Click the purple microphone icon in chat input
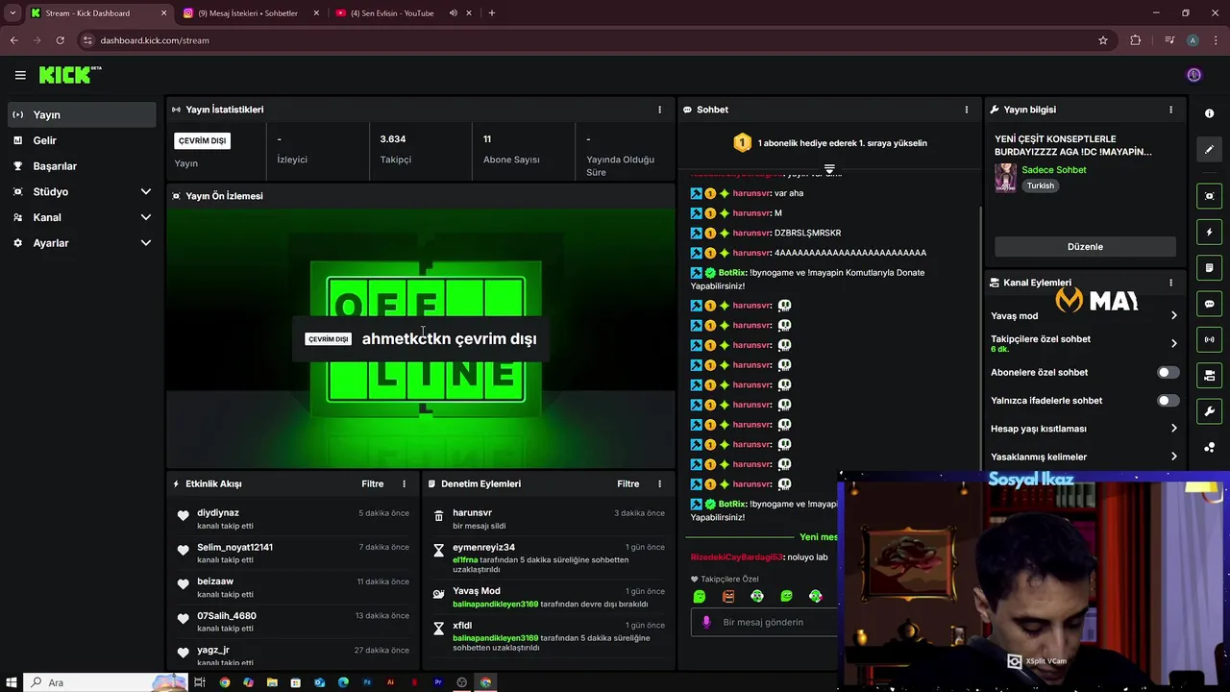Image resolution: width=1230 pixels, height=692 pixels. coord(706,622)
